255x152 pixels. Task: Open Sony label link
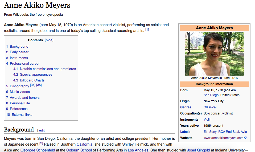(213, 132)
